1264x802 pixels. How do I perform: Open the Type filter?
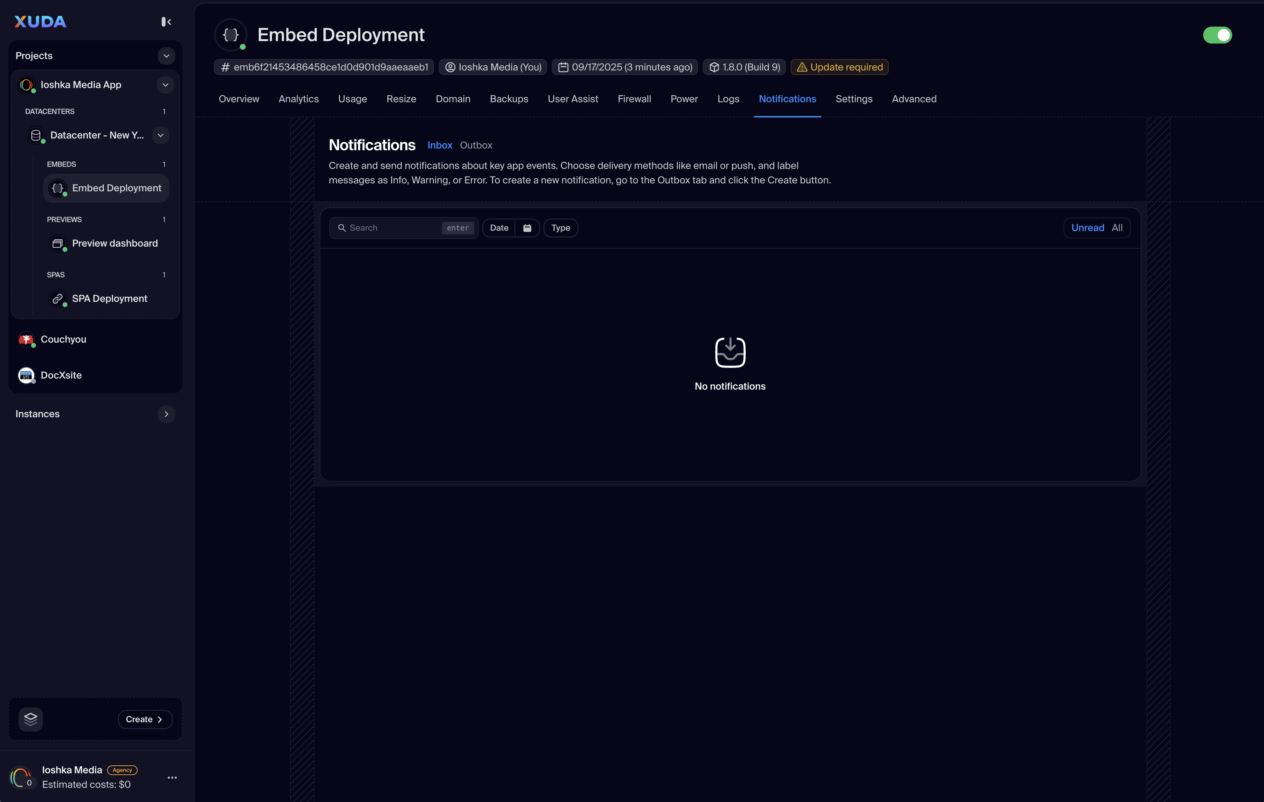(x=560, y=228)
